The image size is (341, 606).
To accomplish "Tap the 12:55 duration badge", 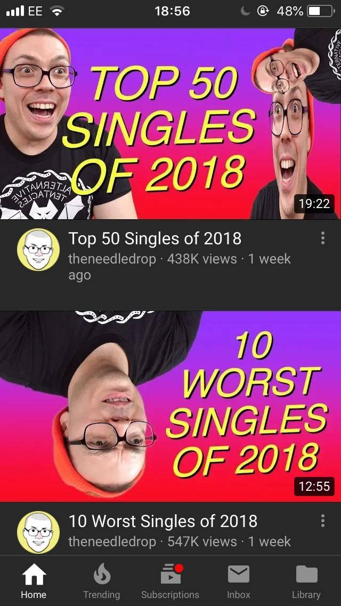I will pyautogui.click(x=314, y=486).
